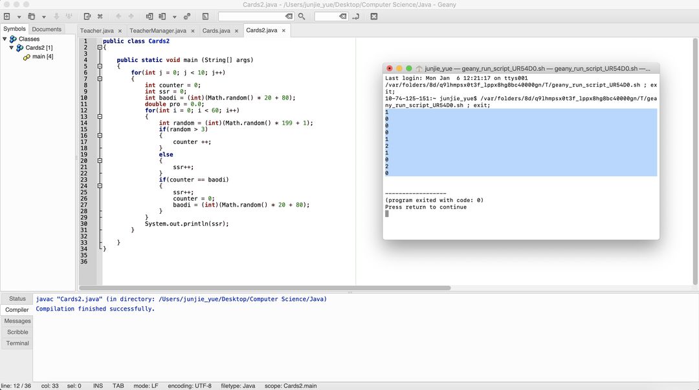Open the new-file template dropdown arrow
This screenshot has height=390, width=699.
pos(19,17)
